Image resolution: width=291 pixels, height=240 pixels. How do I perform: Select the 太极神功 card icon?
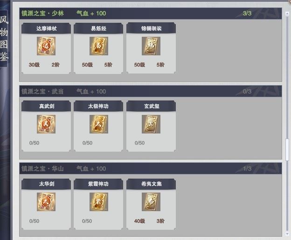(99, 124)
